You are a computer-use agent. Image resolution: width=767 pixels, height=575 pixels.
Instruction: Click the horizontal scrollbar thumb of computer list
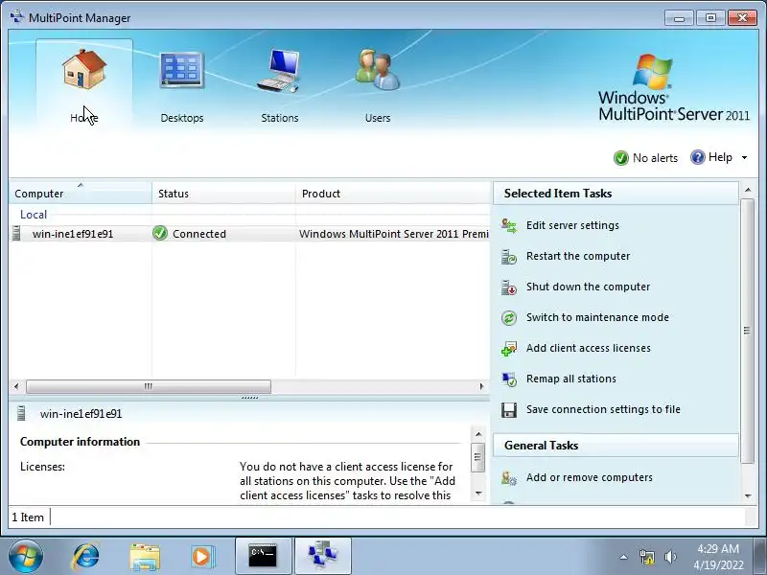[149, 386]
